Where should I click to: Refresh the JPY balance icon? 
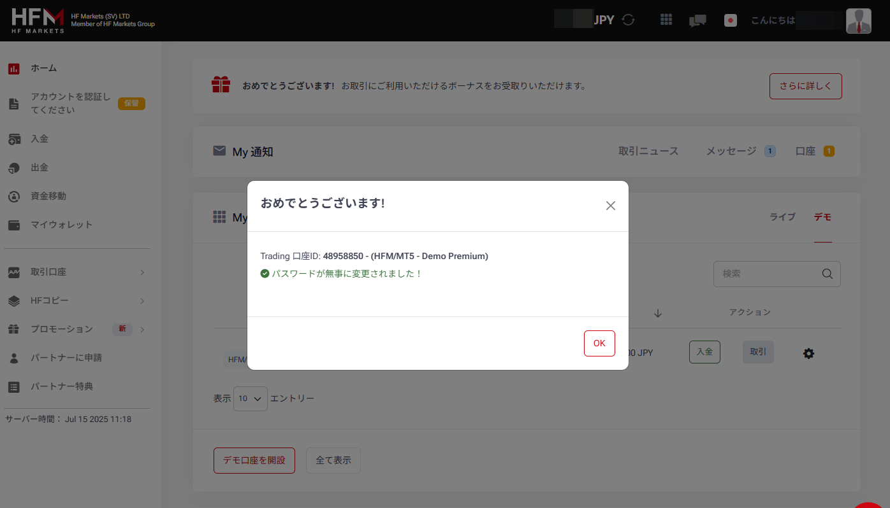[629, 20]
